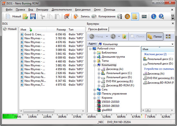Screen dimensions: 177x126
Task: Sort the file list by Размер column header
Action: (61, 30)
